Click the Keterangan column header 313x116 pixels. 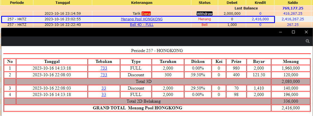click(142, 3)
